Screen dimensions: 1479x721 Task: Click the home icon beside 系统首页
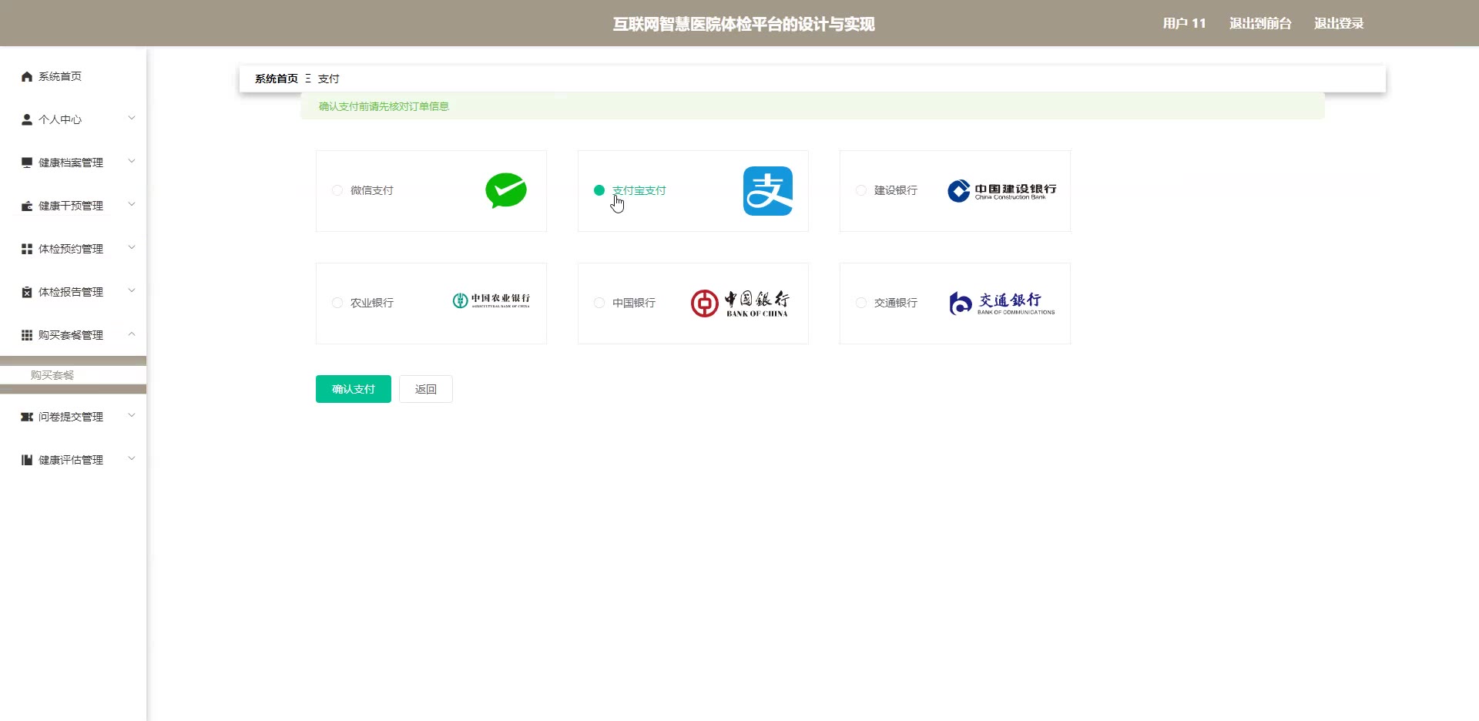click(x=27, y=76)
